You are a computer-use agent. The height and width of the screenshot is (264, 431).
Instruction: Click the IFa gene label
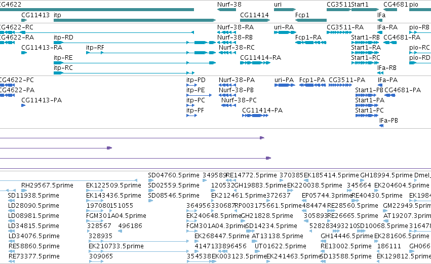[x=381, y=15]
